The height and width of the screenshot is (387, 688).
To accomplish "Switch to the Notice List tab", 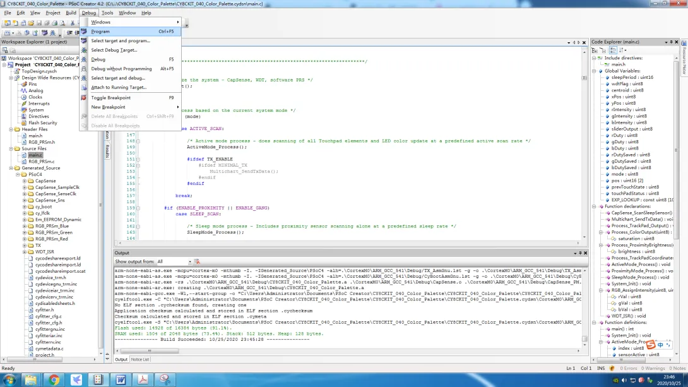I will pyautogui.click(x=139, y=359).
